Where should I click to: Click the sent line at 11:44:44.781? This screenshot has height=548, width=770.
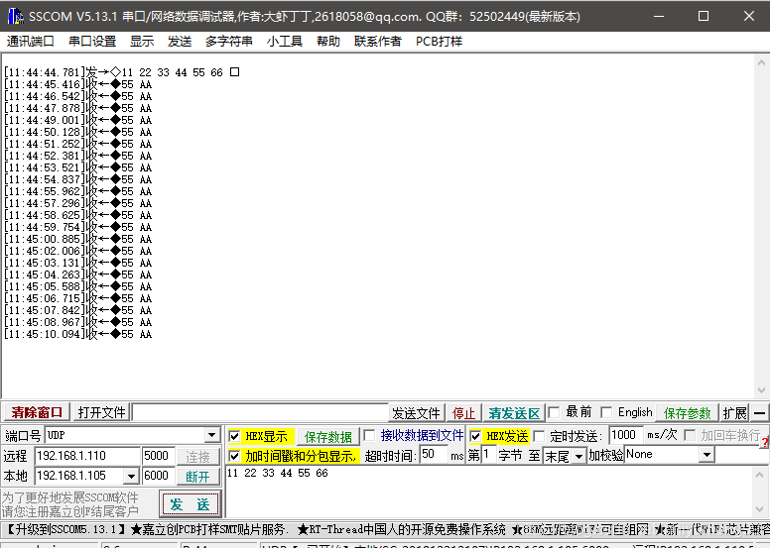pos(122,72)
